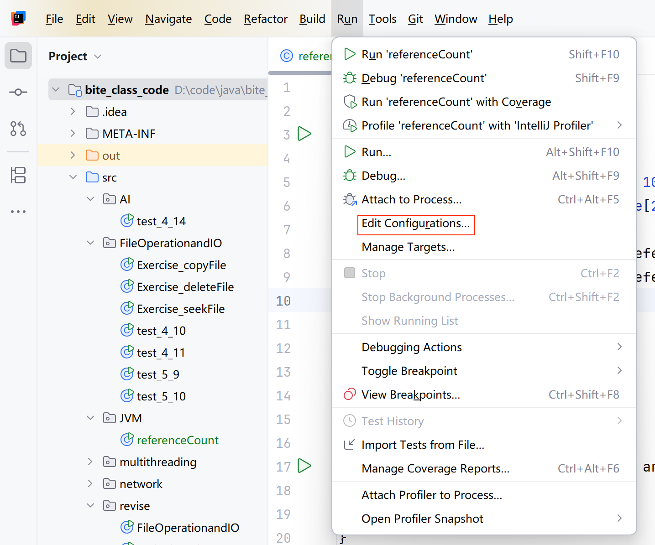This screenshot has height=545, width=655.
Task: Select test_5_9 file
Action: point(158,374)
